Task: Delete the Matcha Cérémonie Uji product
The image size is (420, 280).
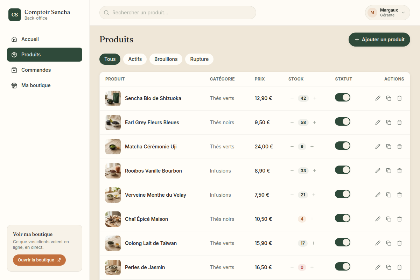Action: point(399,147)
